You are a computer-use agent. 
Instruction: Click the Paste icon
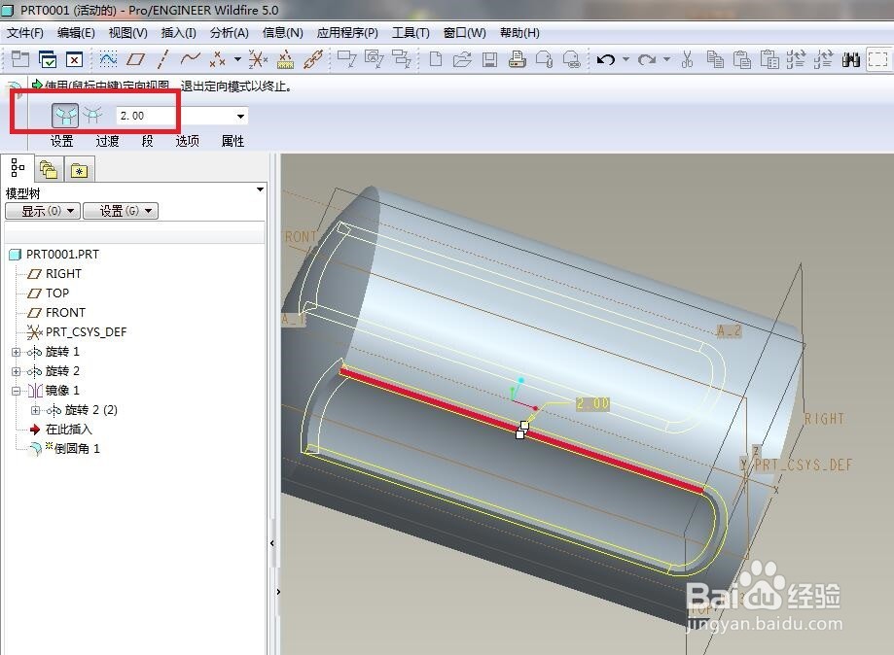tap(742, 58)
